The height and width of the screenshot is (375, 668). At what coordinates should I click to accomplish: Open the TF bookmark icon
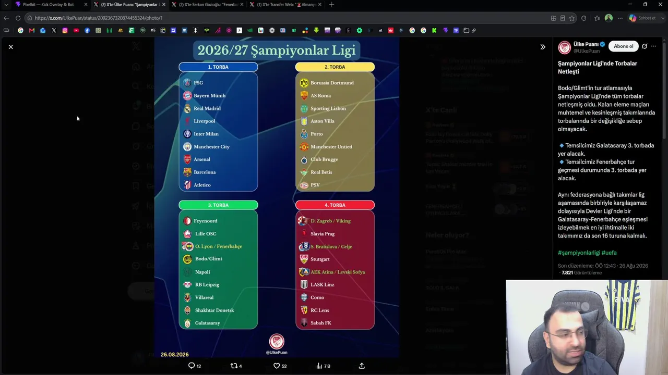coord(456,30)
